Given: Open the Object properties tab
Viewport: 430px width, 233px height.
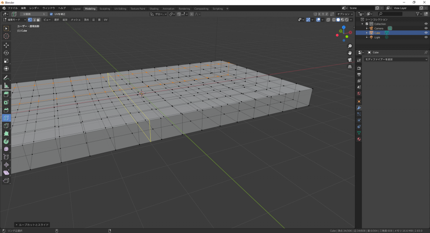Looking at the screenshot, I should click(x=359, y=102).
